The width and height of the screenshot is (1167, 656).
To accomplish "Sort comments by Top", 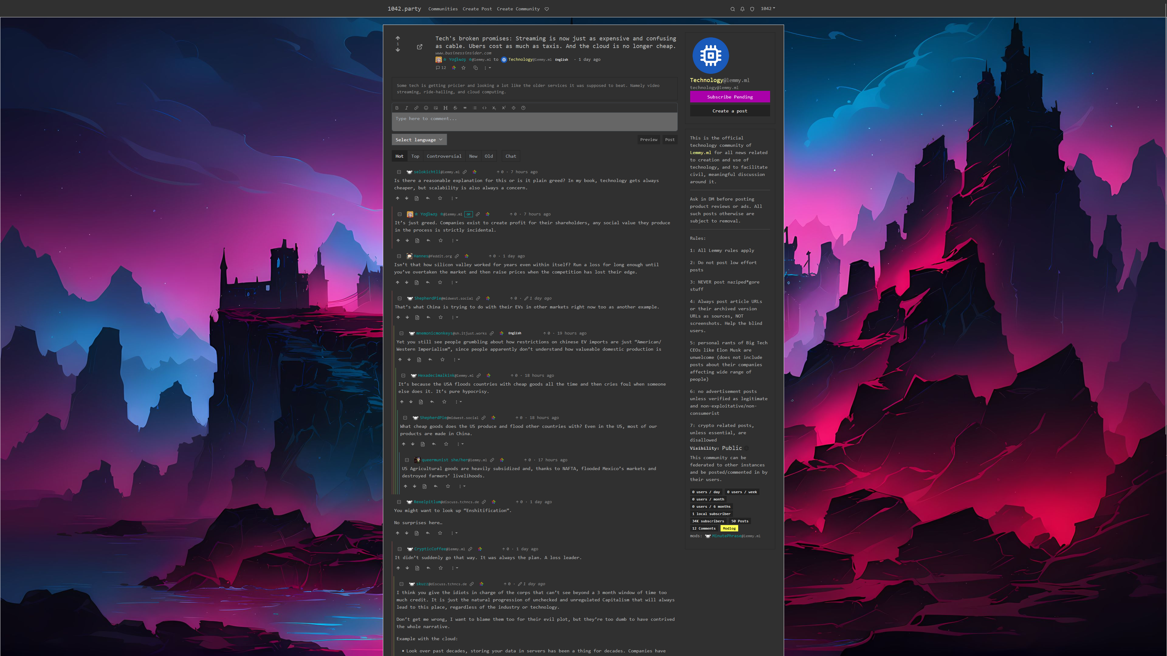I will pyautogui.click(x=415, y=156).
